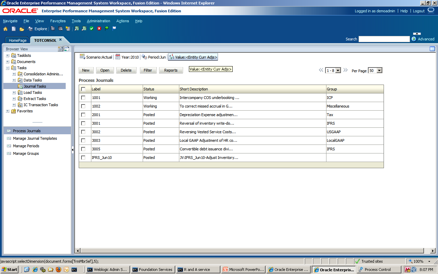
Task: Close the TOTCONSOL tab
Action: [60, 40]
